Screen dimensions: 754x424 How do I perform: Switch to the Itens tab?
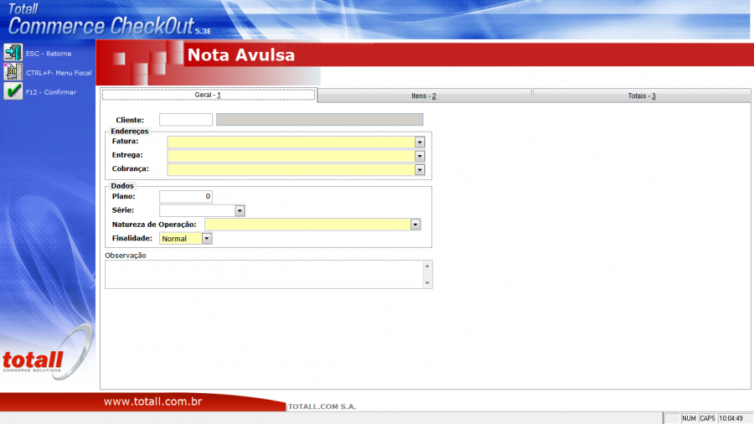click(424, 96)
